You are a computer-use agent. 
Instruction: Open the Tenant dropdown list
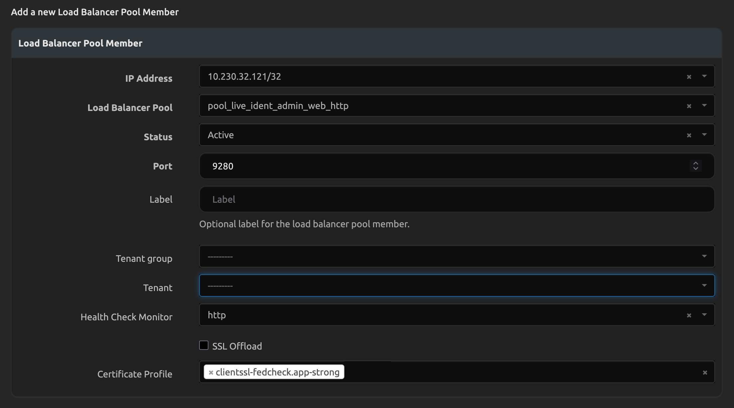pos(704,285)
